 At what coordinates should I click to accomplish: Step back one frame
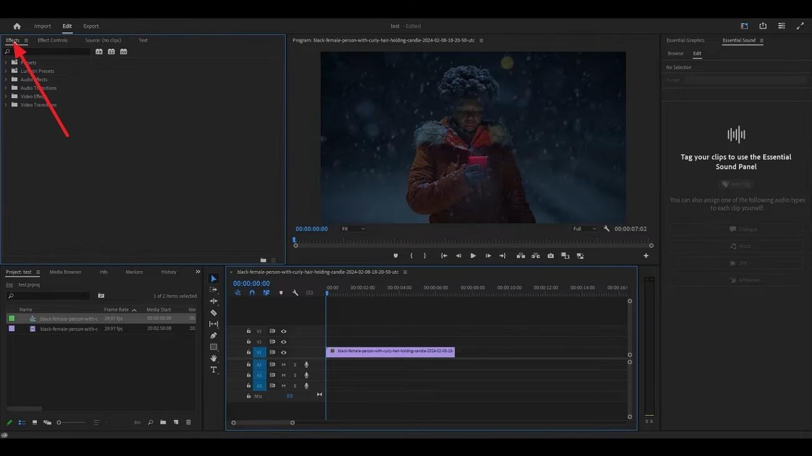pyautogui.click(x=458, y=255)
